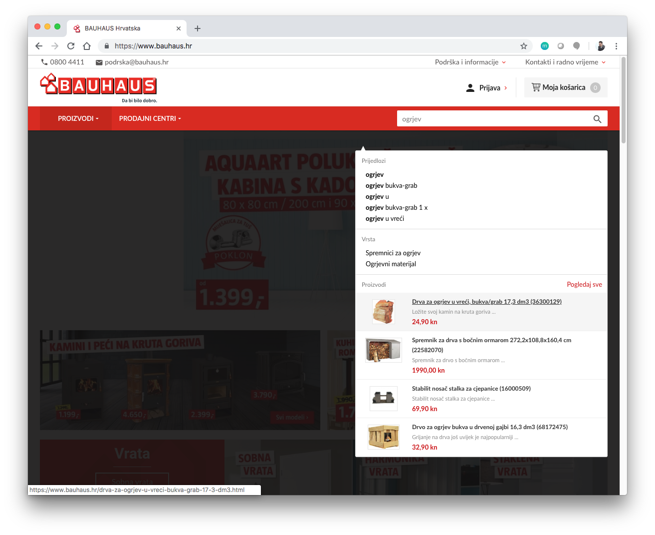Screen dimensions: 655x535
Task: Click the browser home icon
Action: coord(87,46)
